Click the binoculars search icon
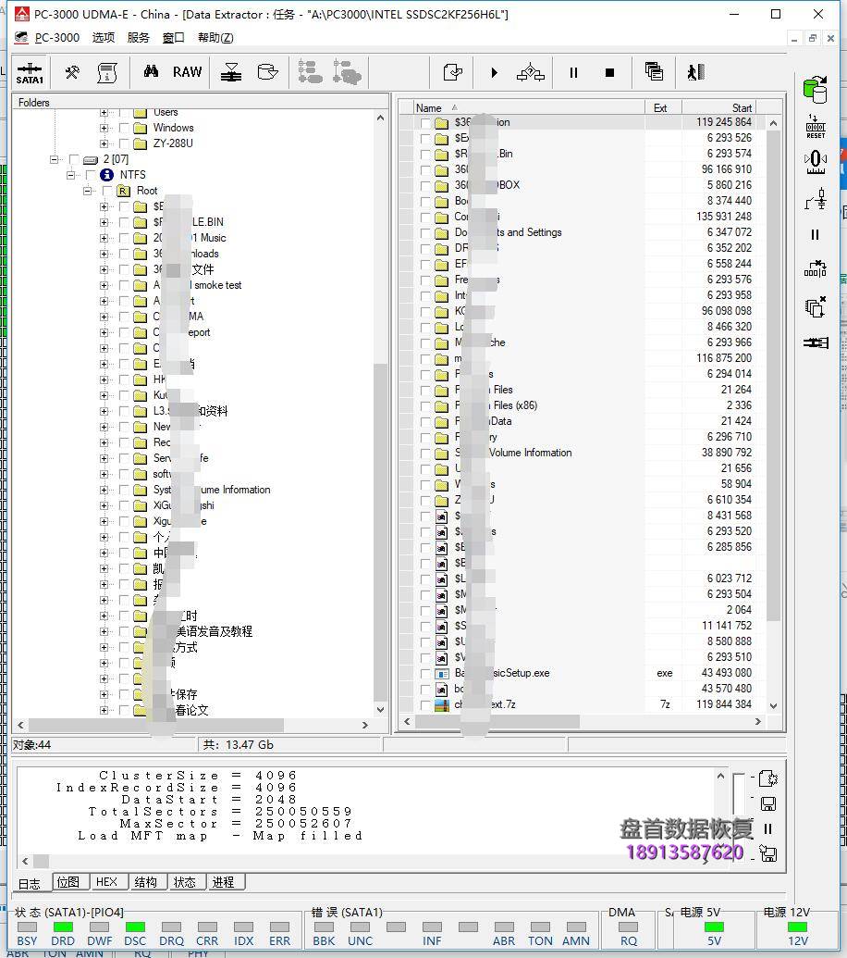Screen dimensions: 847x958 click(151, 72)
